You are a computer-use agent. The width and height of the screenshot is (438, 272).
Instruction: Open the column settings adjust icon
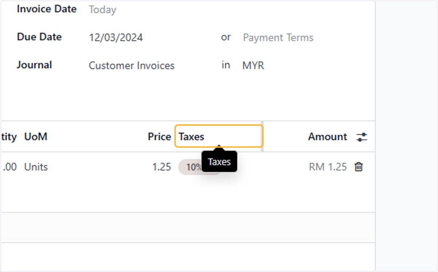coord(362,137)
